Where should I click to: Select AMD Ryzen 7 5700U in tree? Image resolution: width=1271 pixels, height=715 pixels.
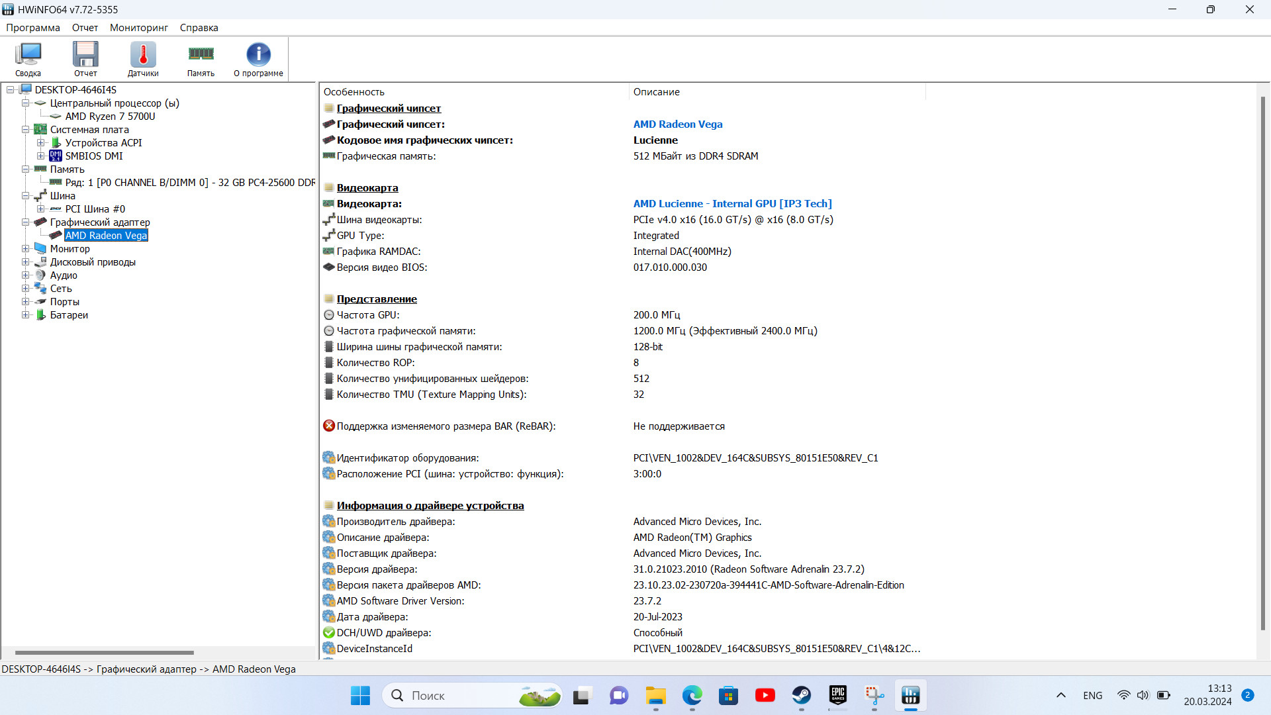tap(110, 117)
